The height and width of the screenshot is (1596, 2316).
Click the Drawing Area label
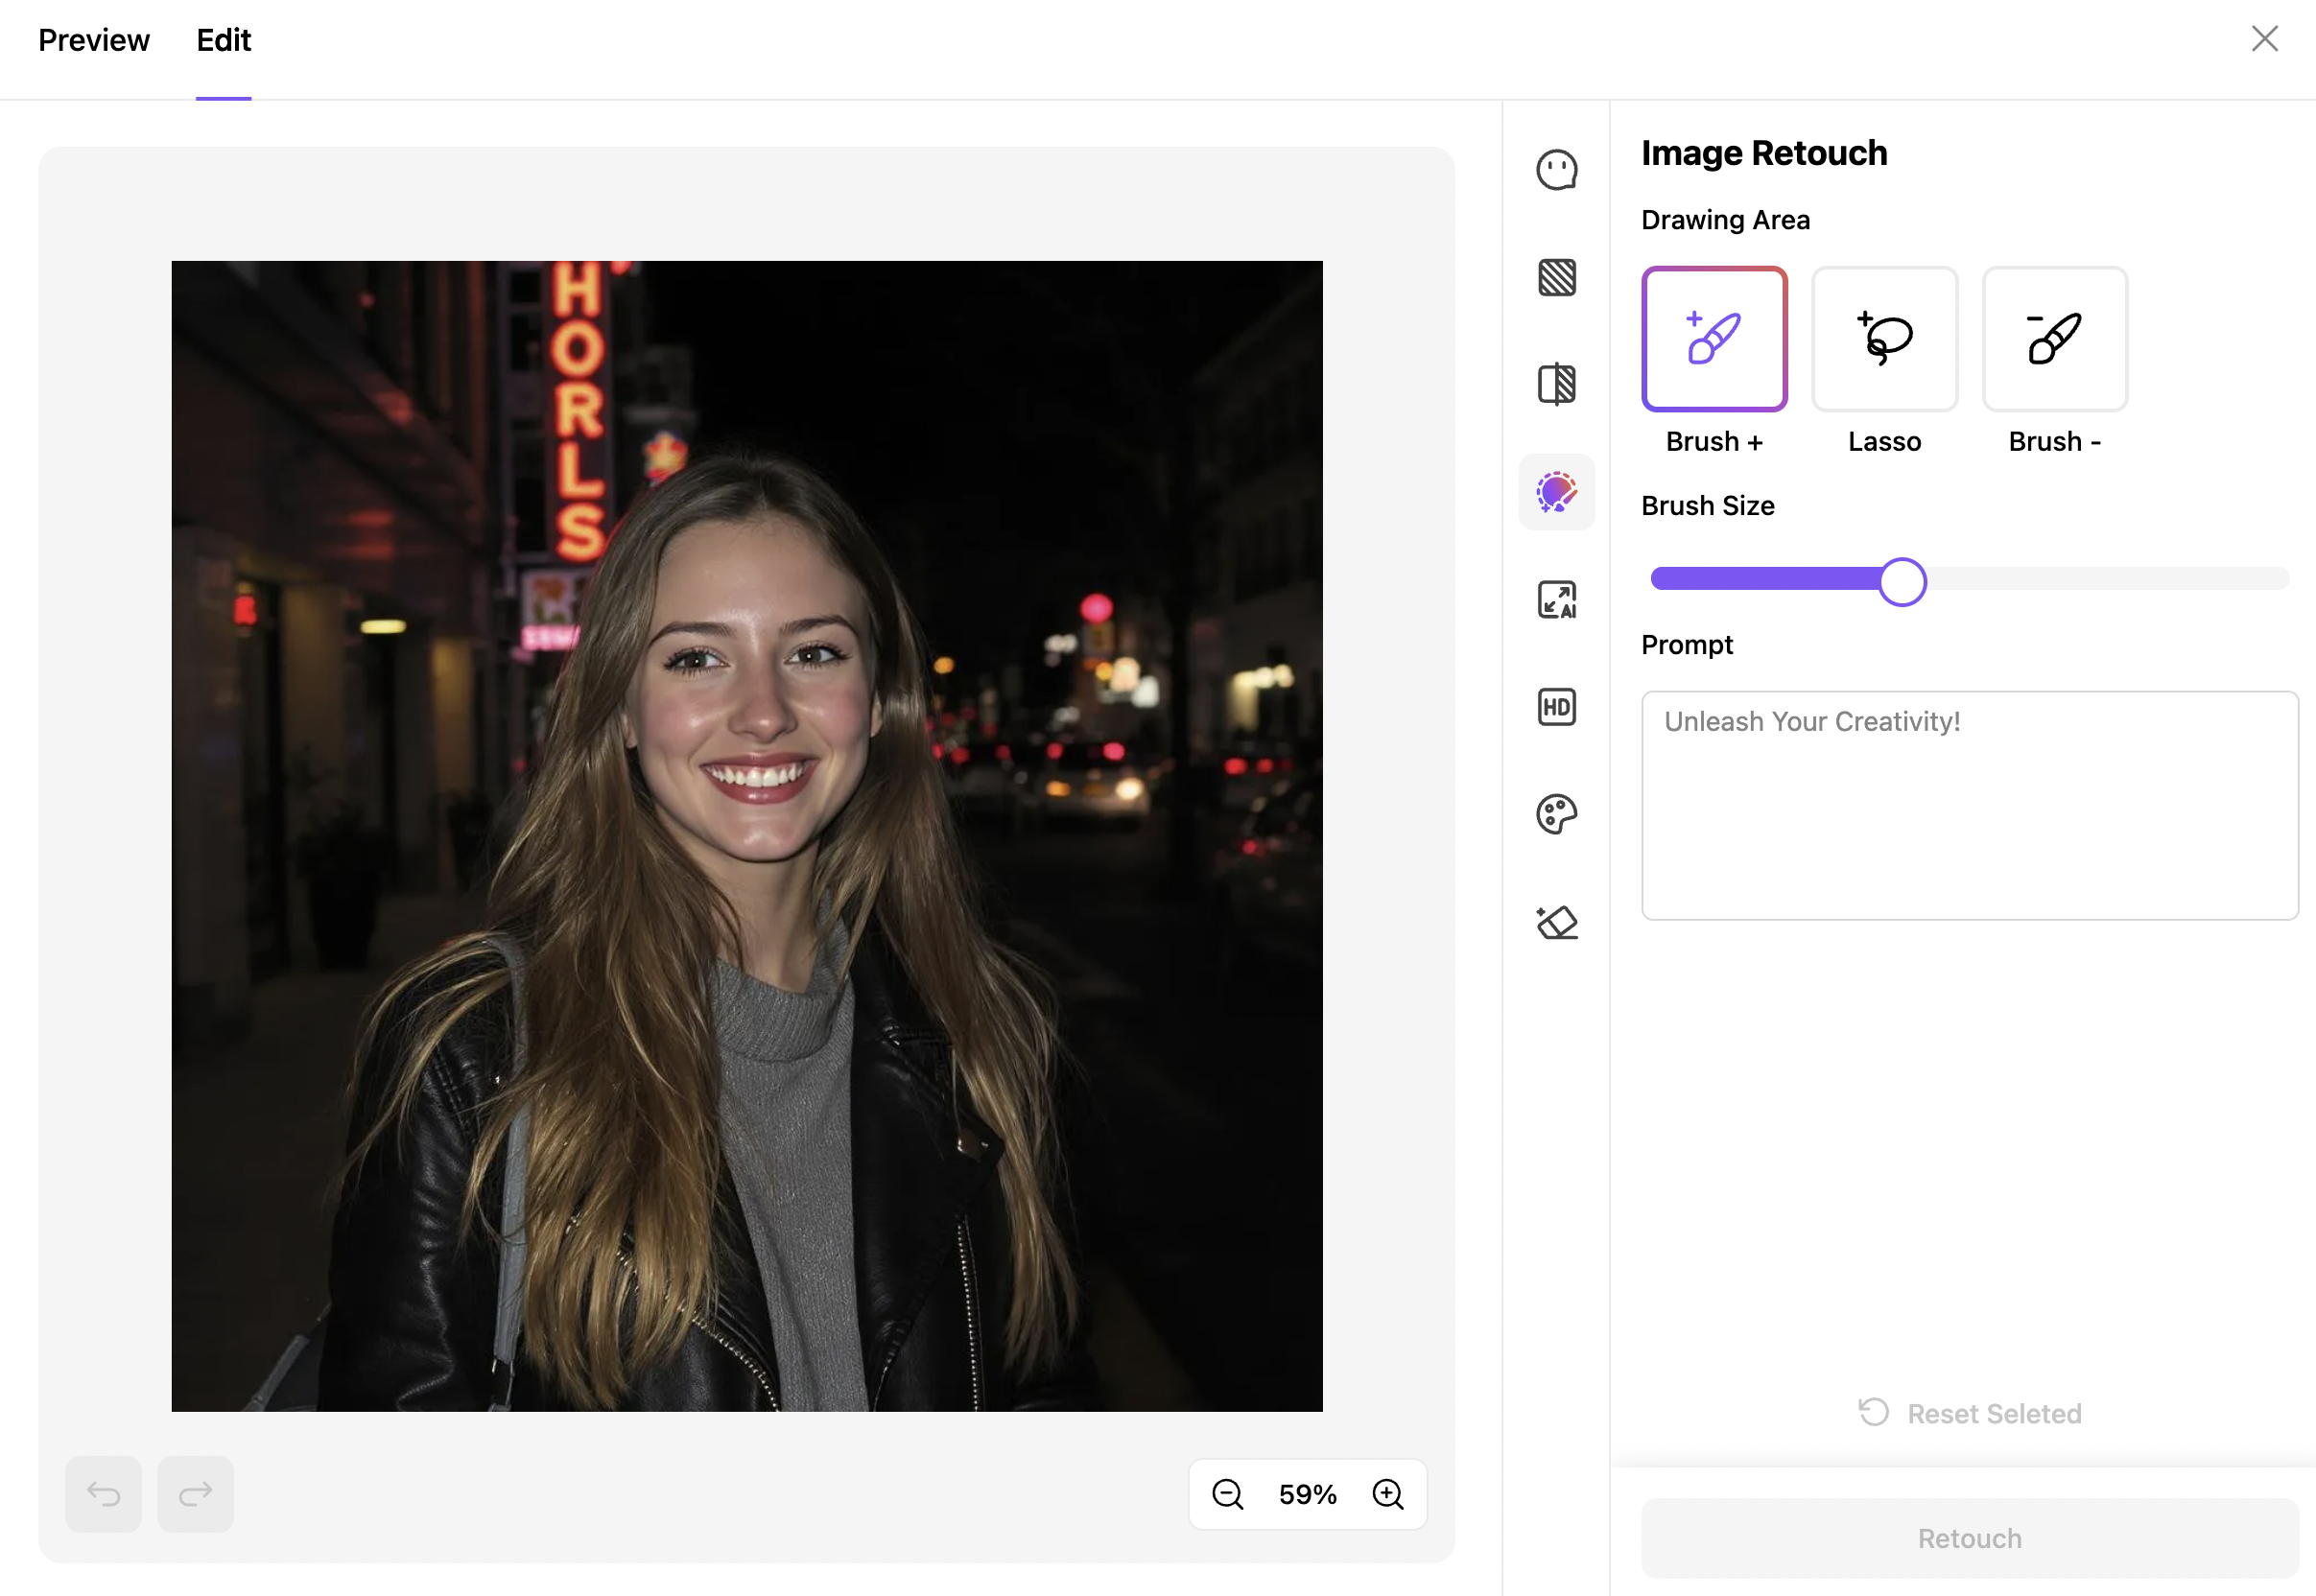pyautogui.click(x=1725, y=220)
